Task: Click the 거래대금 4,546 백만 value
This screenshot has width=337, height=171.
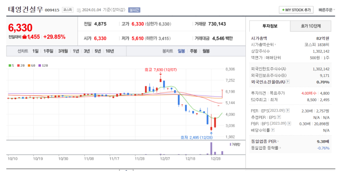Action: (222, 38)
